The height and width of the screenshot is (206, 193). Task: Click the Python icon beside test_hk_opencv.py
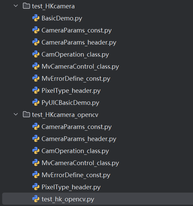pyautogui.click(x=36, y=199)
